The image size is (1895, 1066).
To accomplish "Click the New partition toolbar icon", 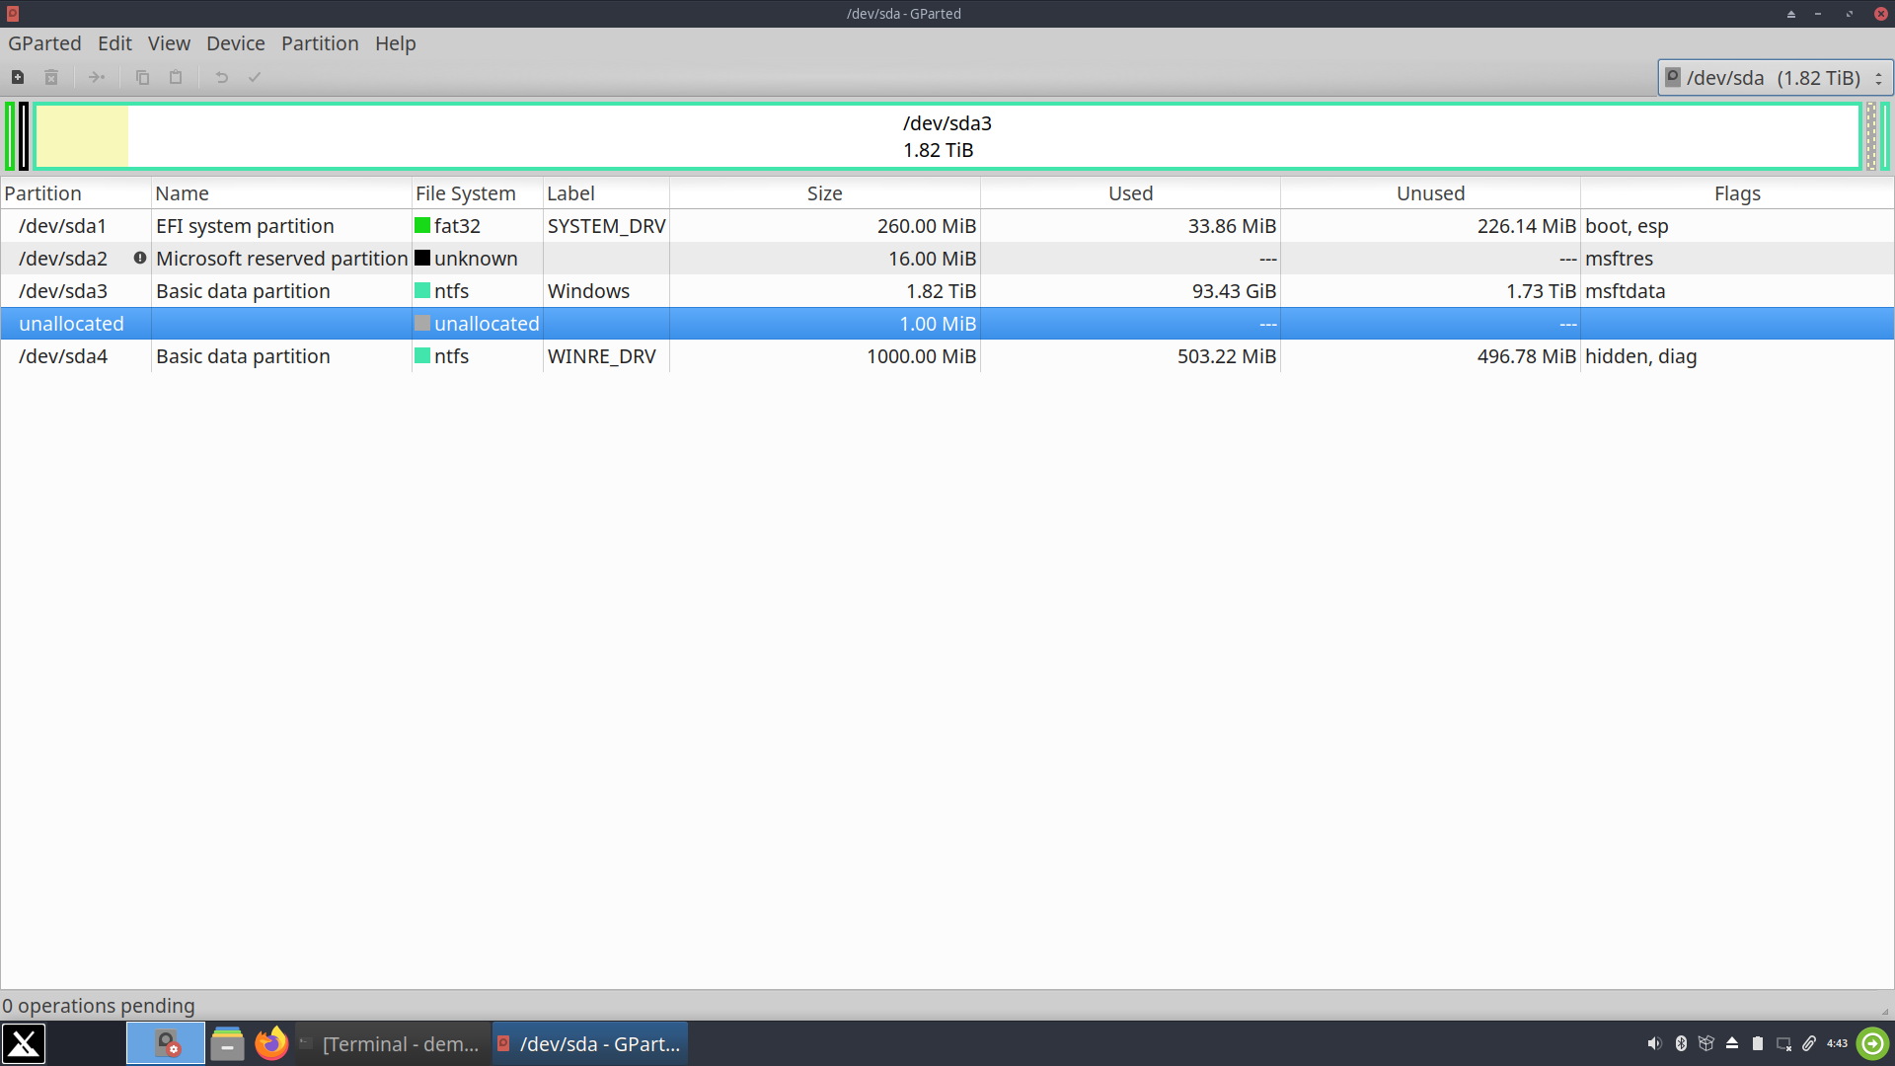I will coord(18,77).
